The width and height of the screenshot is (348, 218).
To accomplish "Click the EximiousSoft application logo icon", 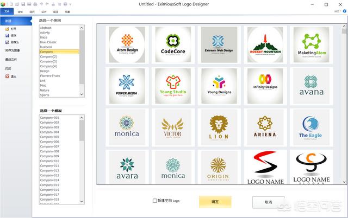I will (3, 4).
